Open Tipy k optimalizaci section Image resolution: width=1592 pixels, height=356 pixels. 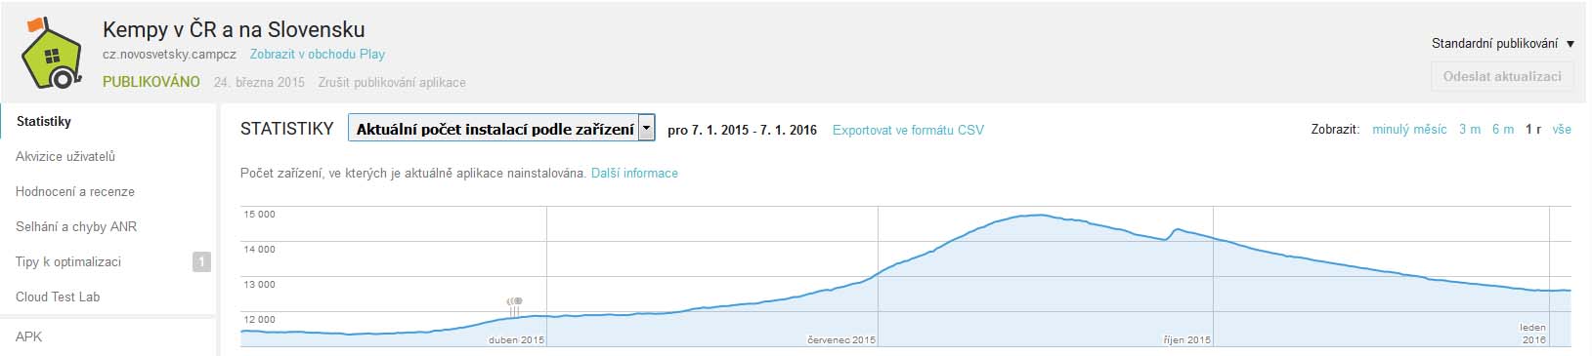click(x=68, y=262)
